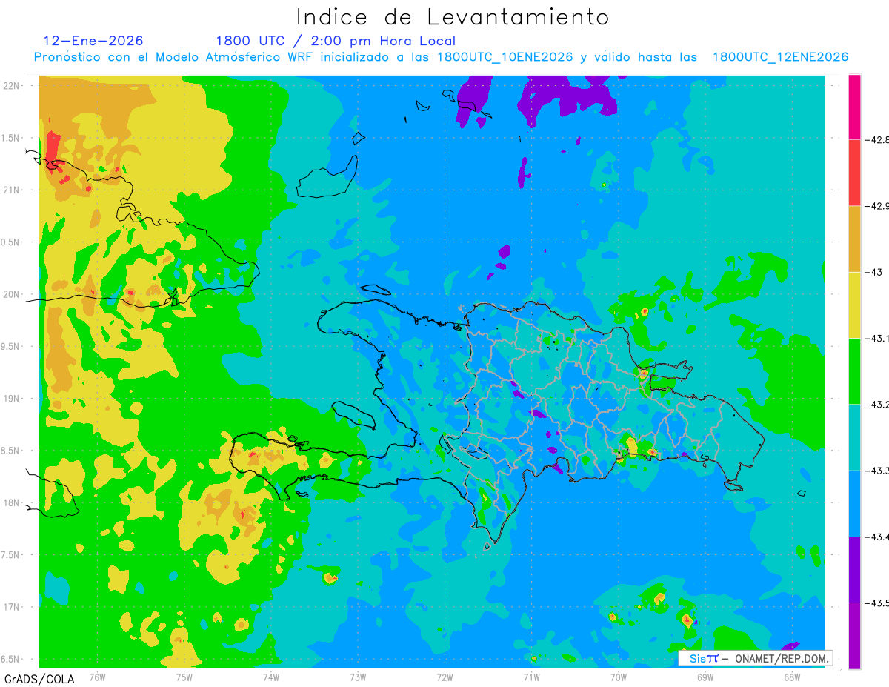
Task: Click the '20N' latitude label
Action: tap(13, 294)
